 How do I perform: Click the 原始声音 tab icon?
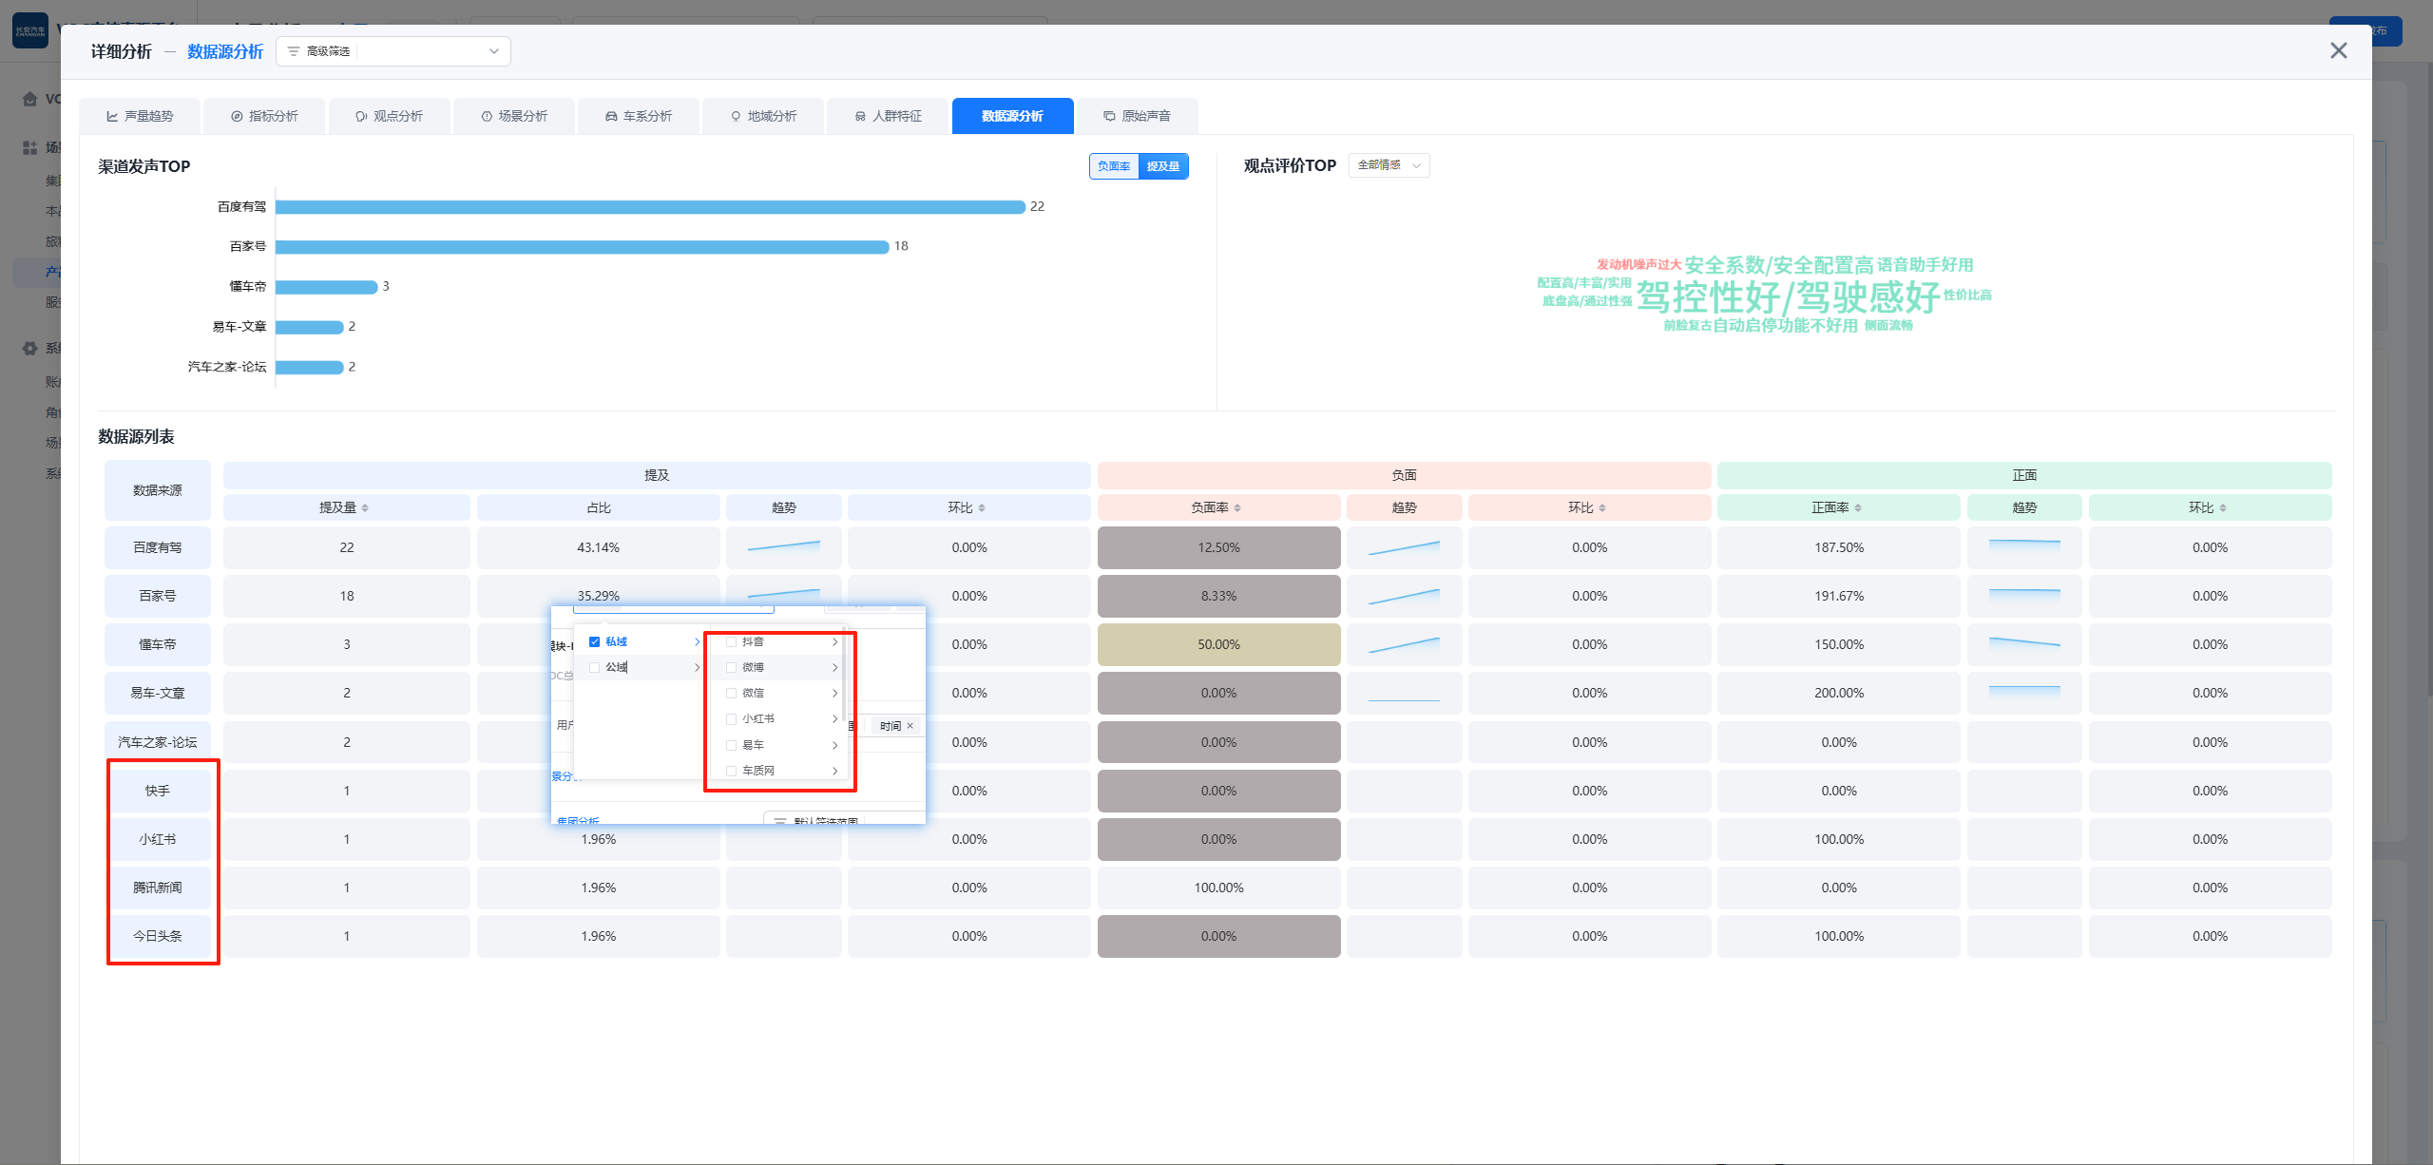point(1109,117)
